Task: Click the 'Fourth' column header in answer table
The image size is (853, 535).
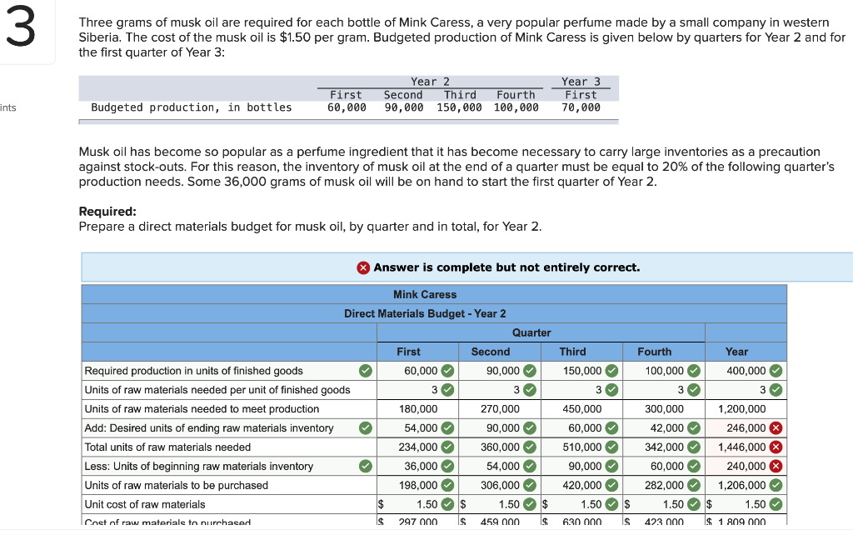Action: [x=655, y=352]
